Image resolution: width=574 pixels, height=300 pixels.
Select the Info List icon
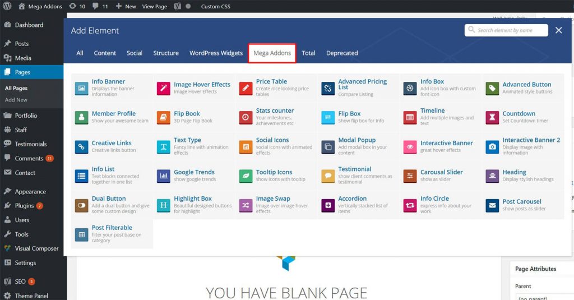pyautogui.click(x=82, y=176)
